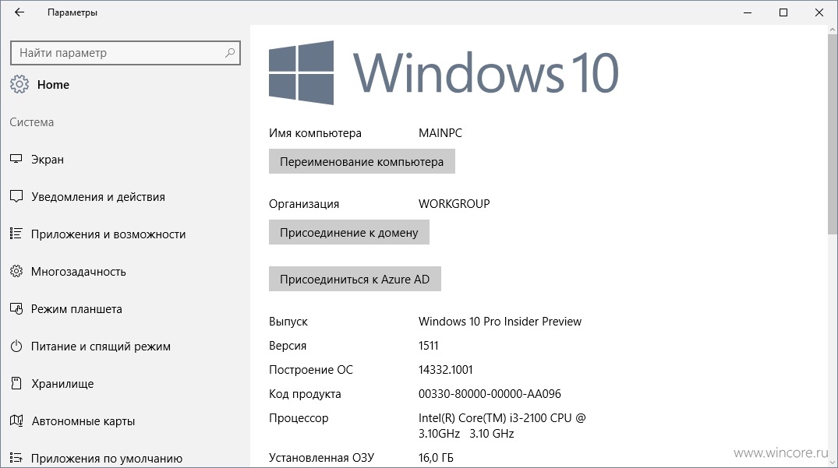This screenshot has height=468, width=838.
Task: Click the version value 1511
Action: pos(429,345)
